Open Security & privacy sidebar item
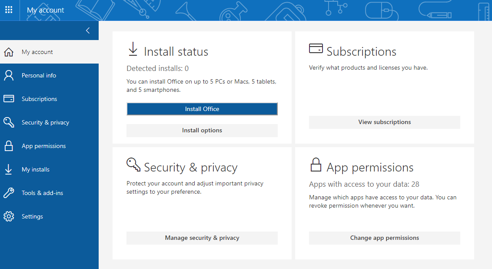 tap(49, 123)
